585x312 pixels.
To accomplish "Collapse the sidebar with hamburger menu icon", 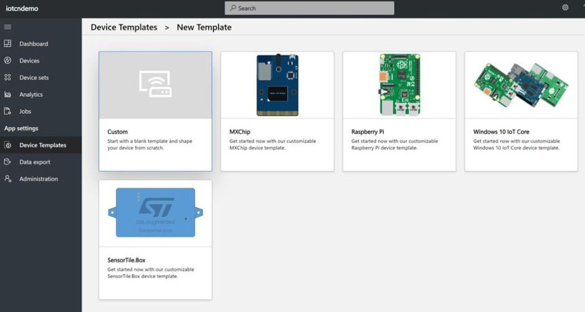I will [7, 27].
